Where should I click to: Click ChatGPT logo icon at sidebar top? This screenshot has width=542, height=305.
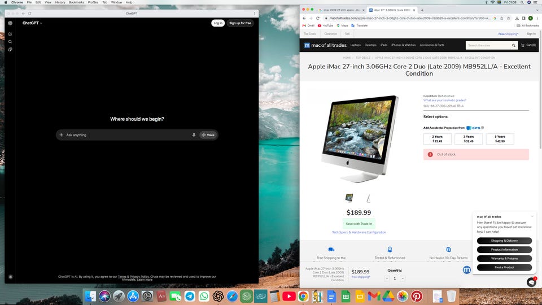(x=10, y=23)
